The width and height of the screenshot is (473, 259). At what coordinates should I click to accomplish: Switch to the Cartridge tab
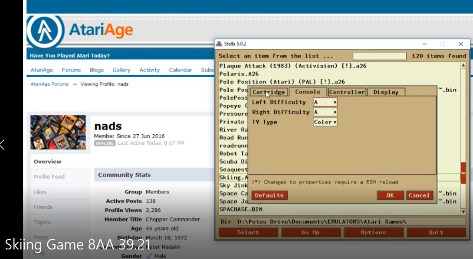pyautogui.click(x=269, y=92)
